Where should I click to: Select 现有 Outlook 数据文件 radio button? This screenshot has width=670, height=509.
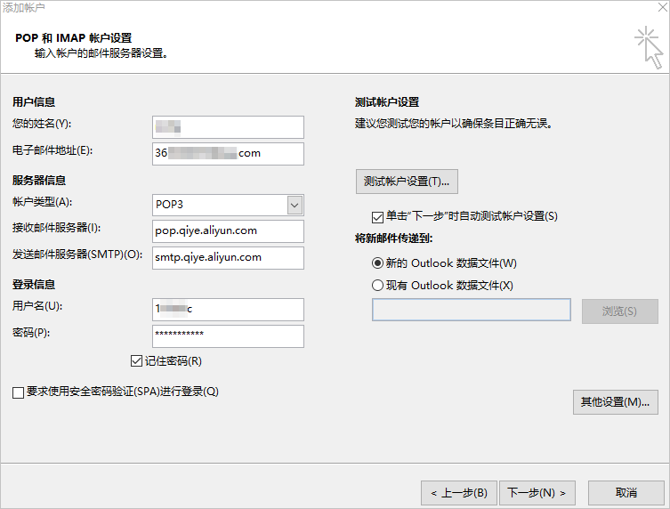377,286
